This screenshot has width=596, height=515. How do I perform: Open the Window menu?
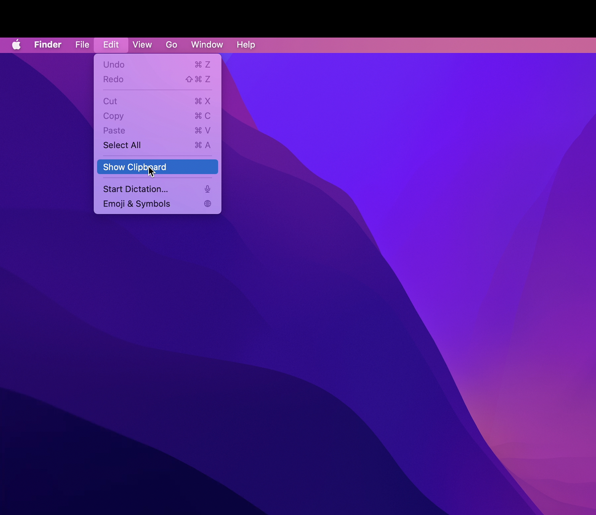pyautogui.click(x=207, y=45)
